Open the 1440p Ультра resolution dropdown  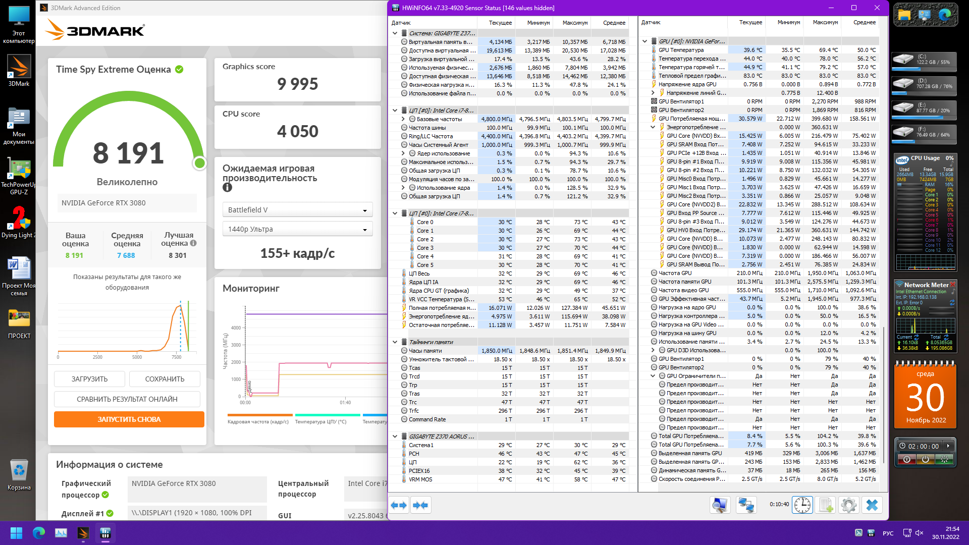297,229
